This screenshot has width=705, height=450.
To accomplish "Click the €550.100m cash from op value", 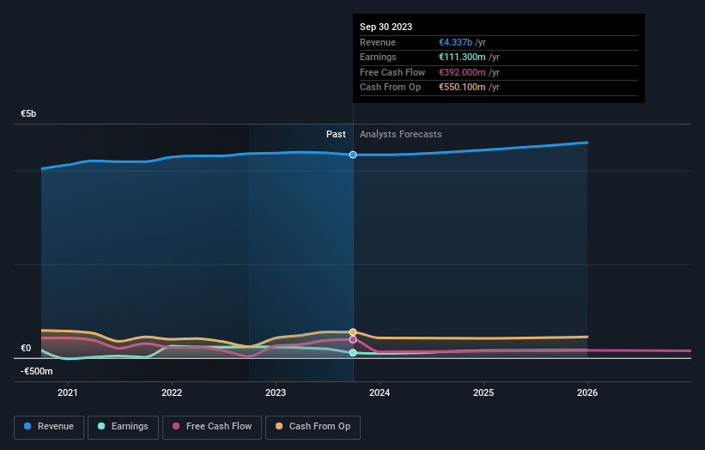I will pos(462,88).
